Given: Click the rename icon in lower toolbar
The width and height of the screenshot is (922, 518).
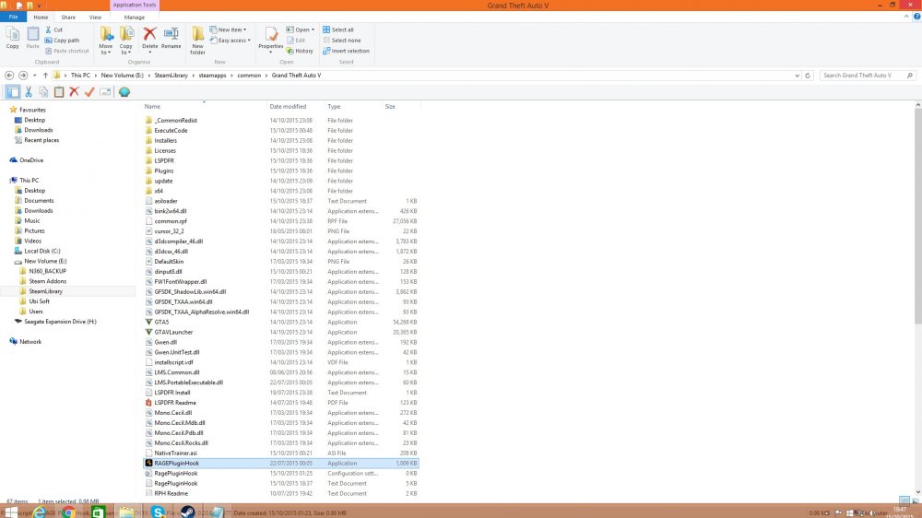Looking at the screenshot, I should [x=105, y=92].
